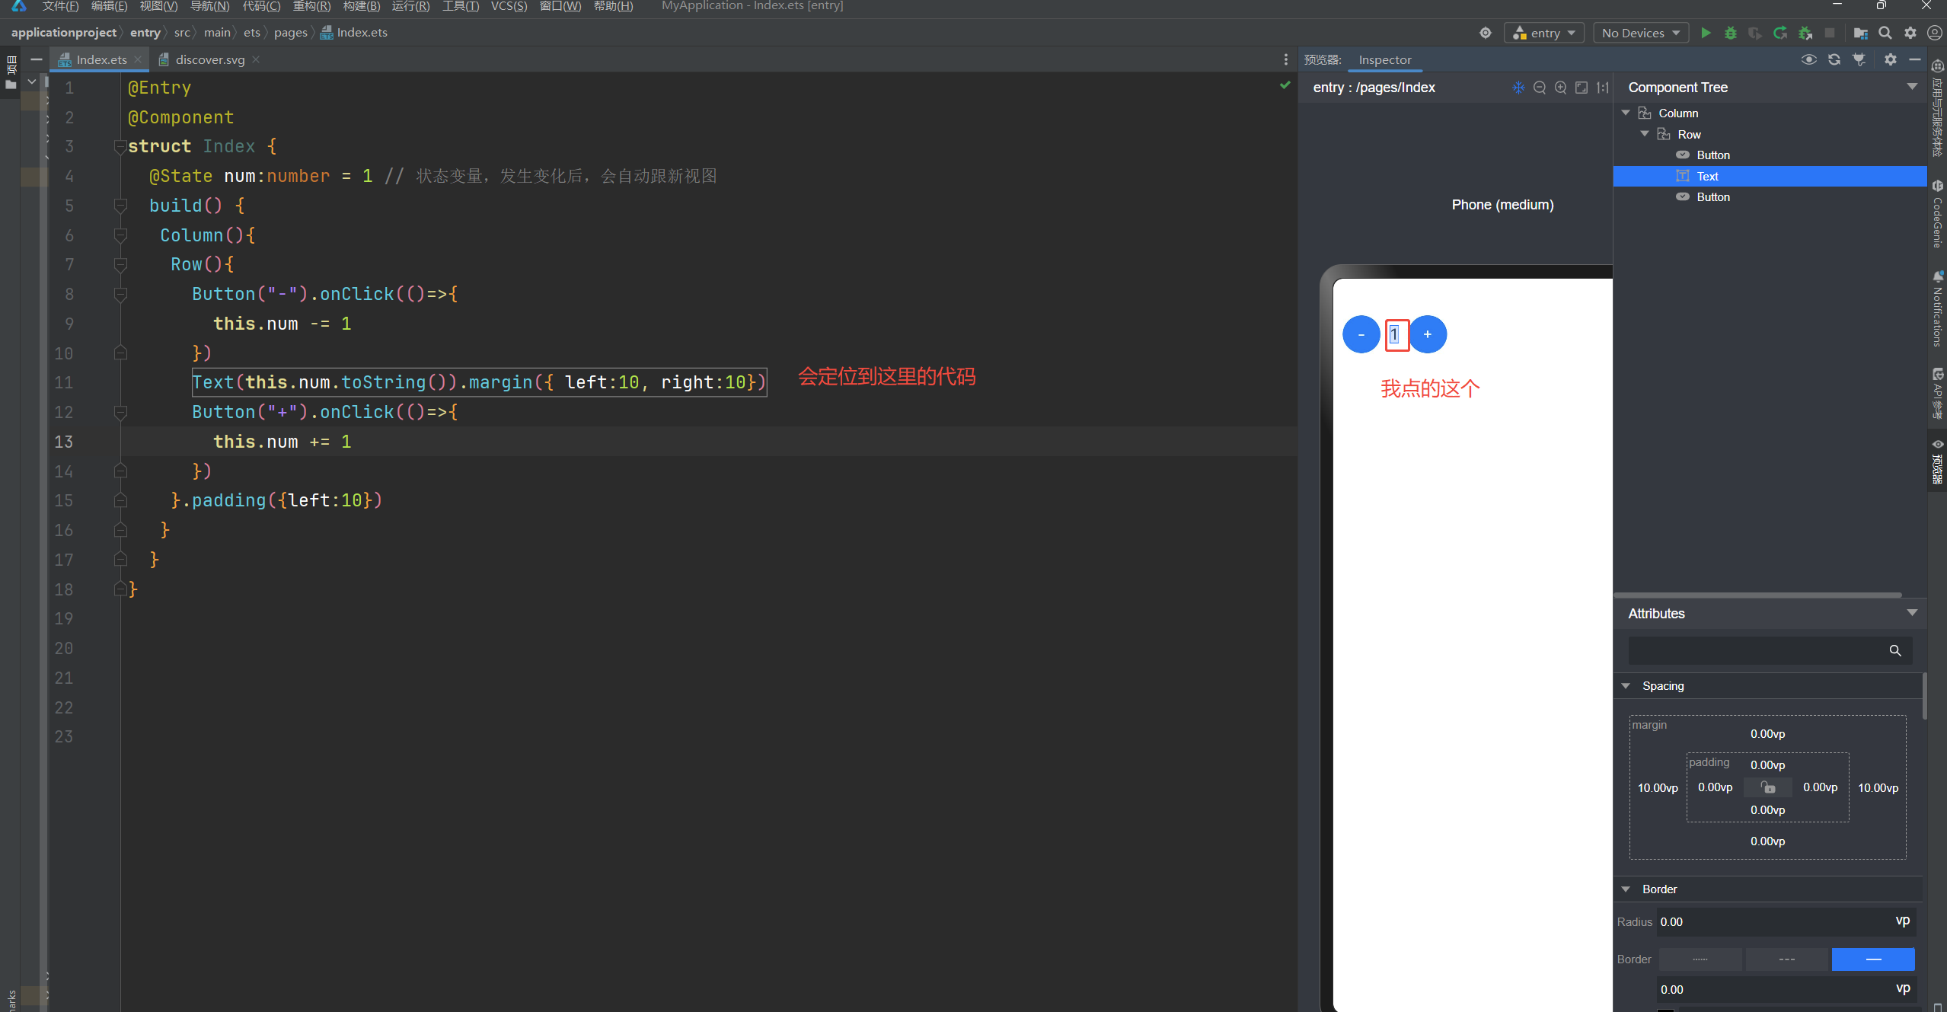
Task: Open Search Everywhere with the magnifier icon
Action: (x=1885, y=33)
